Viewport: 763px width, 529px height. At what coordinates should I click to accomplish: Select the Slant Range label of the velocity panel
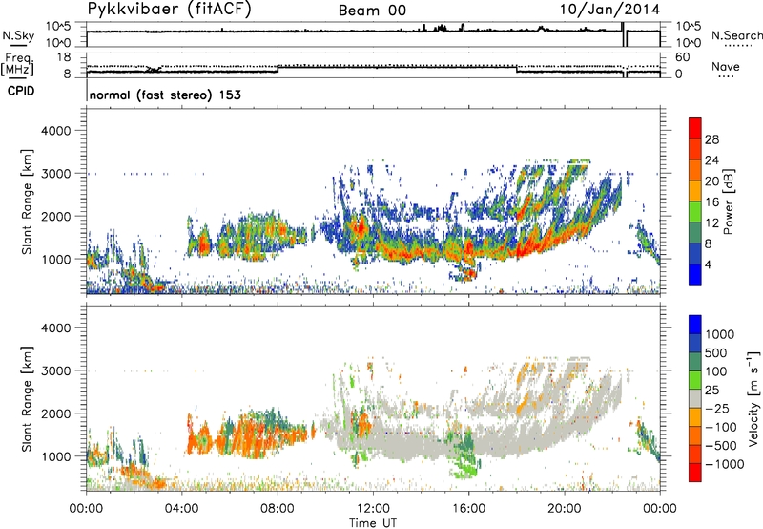pyautogui.click(x=27, y=398)
